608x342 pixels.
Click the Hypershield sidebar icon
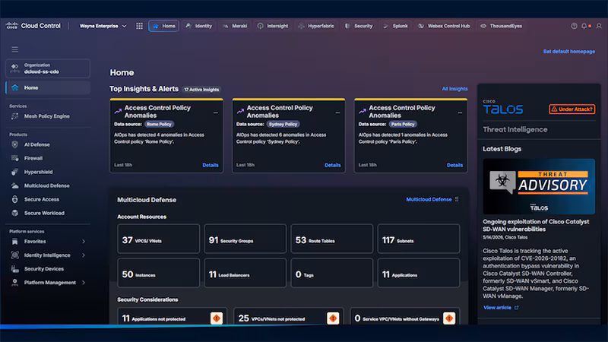(x=14, y=172)
